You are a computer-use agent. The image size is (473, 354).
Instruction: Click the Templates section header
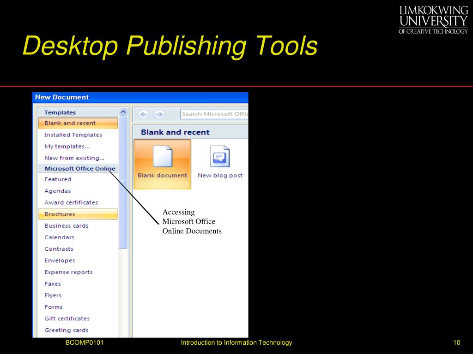60,112
